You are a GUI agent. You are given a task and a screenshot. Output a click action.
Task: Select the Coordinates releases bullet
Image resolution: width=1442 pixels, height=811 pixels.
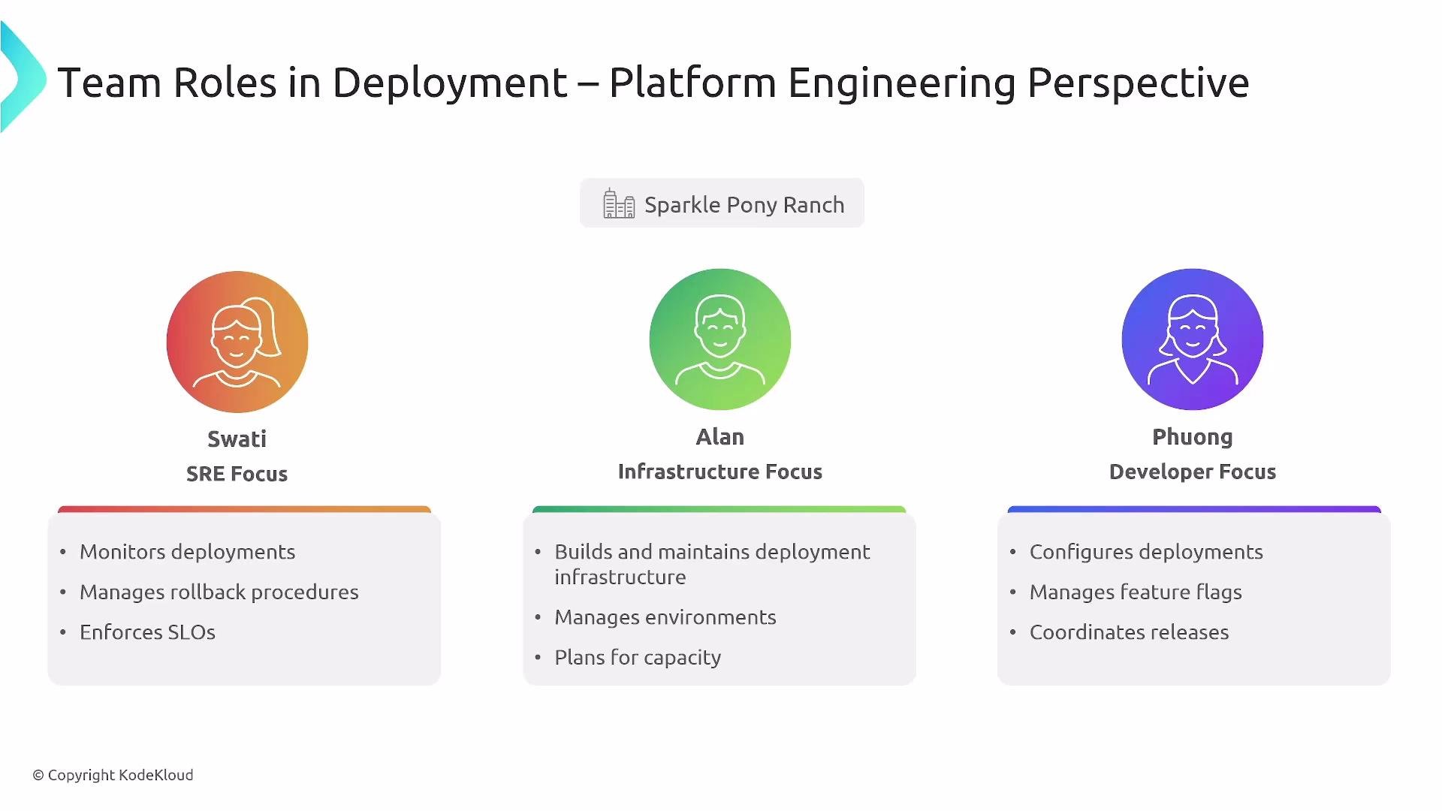click(1130, 632)
